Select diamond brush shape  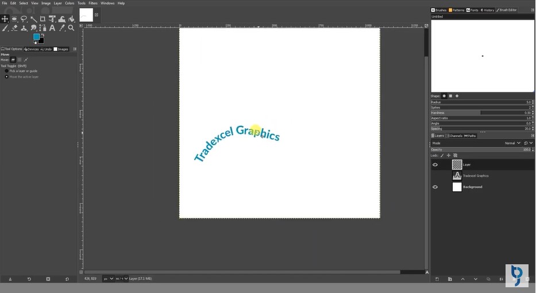click(457, 96)
